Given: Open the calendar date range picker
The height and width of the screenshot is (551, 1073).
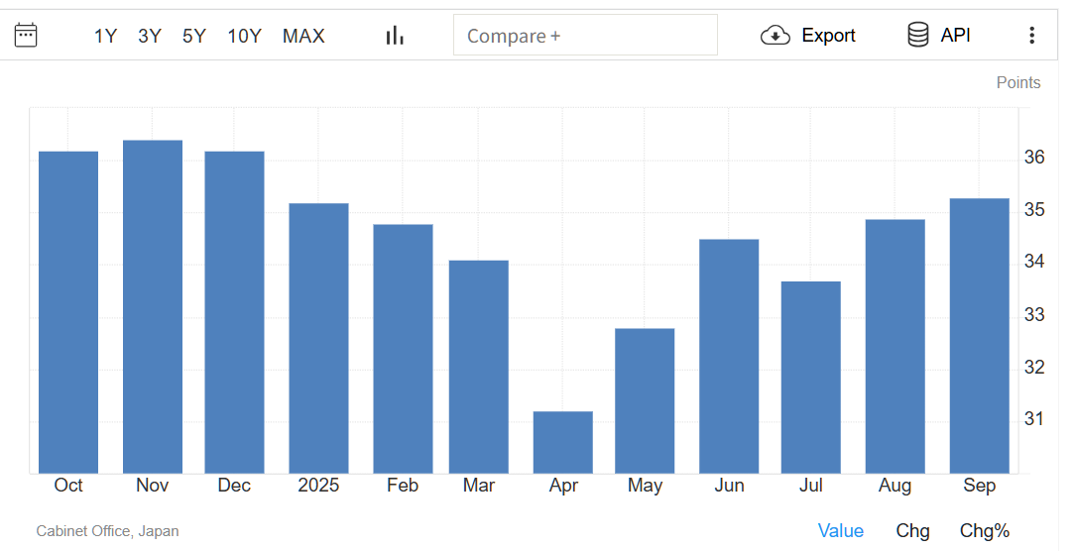Looking at the screenshot, I should (26, 36).
